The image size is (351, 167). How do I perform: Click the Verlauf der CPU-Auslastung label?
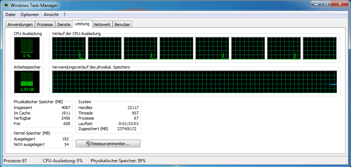coord(76,34)
